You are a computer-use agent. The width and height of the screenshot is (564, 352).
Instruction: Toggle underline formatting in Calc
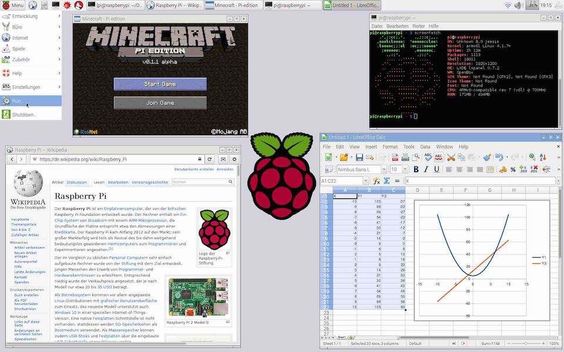coord(436,170)
